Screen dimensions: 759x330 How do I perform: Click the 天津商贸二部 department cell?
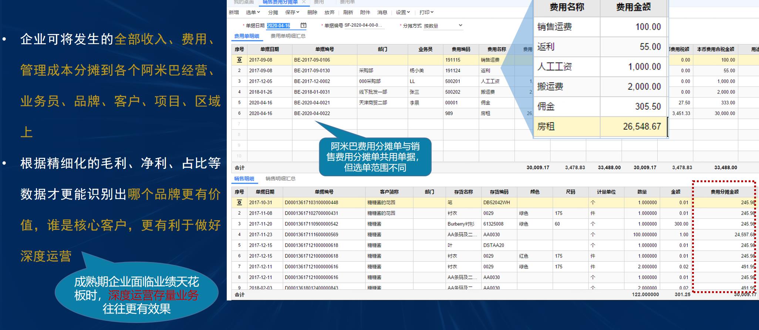(x=382, y=103)
